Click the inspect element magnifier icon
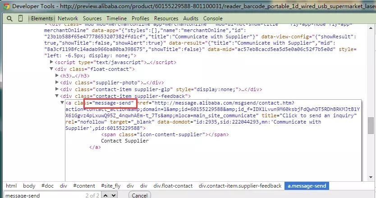The width and height of the screenshot is (376, 198). point(9,18)
